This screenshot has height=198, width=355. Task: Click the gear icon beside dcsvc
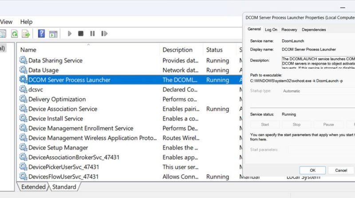(23, 89)
